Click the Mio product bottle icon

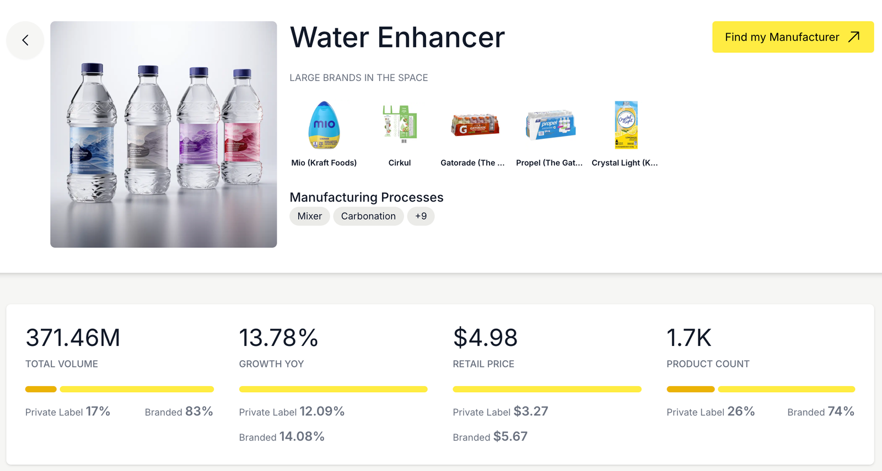click(x=324, y=126)
